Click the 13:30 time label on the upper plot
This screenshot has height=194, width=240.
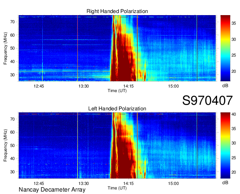tap(84, 86)
